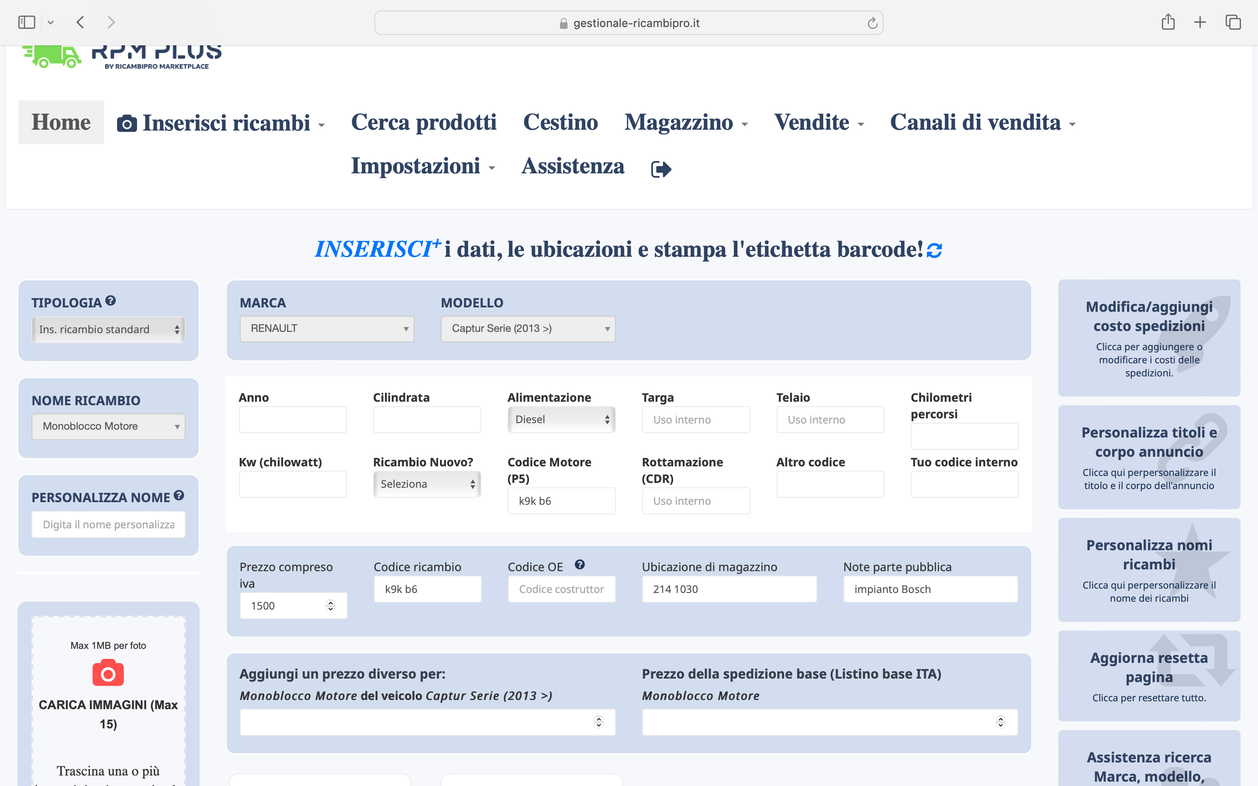
Task: Click the Digita il nome personalizzato field
Action: (x=108, y=524)
